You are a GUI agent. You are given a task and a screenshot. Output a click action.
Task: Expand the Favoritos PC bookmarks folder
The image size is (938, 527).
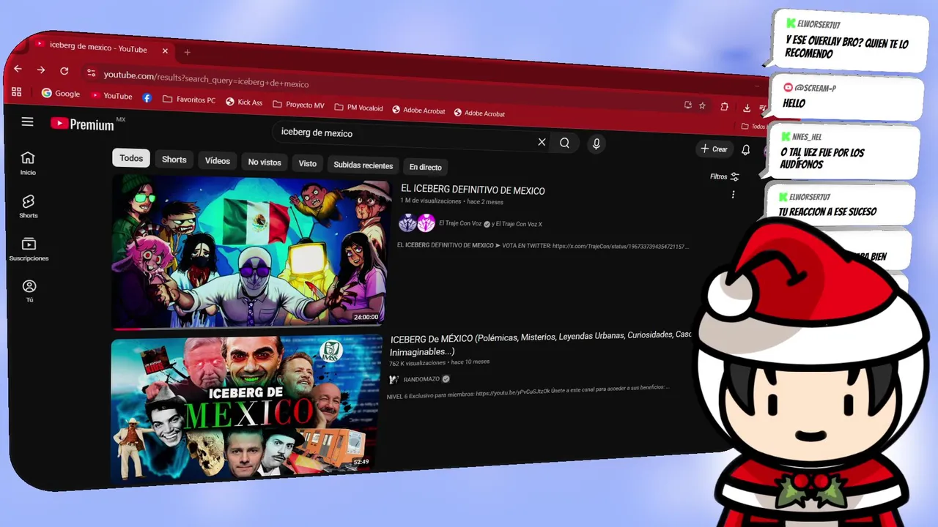189,99
